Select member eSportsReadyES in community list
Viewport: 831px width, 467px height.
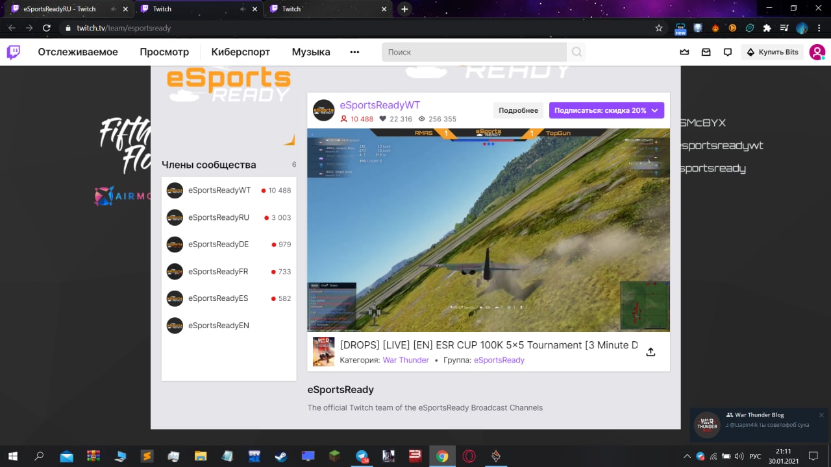(229, 298)
